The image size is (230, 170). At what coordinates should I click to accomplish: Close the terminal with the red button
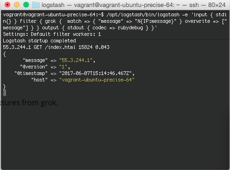pyautogui.click(x=7, y=5)
